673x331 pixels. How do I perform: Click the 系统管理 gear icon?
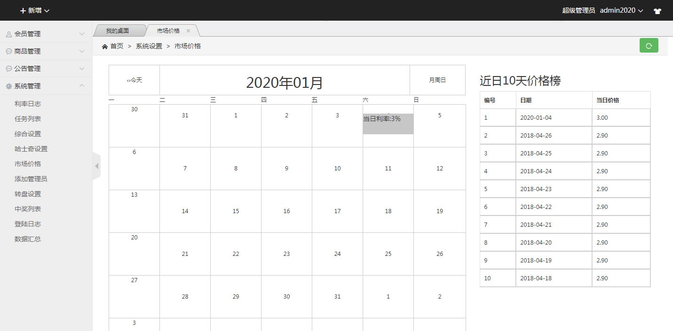[8, 86]
